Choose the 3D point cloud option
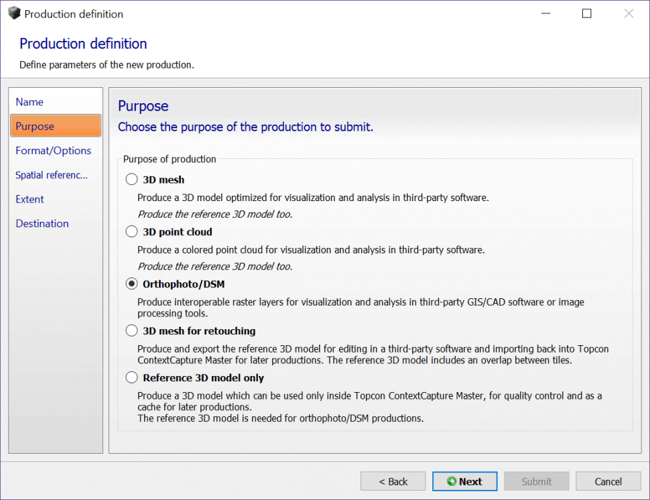The width and height of the screenshot is (650, 500). (132, 232)
